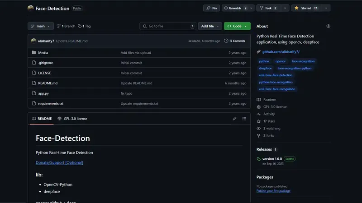Open the Donate/Support [Optional] link
Image resolution: width=362 pixels, height=203 pixels.
click(59, 162)
